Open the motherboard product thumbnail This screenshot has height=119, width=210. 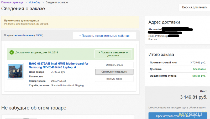[x=15, y=71]
